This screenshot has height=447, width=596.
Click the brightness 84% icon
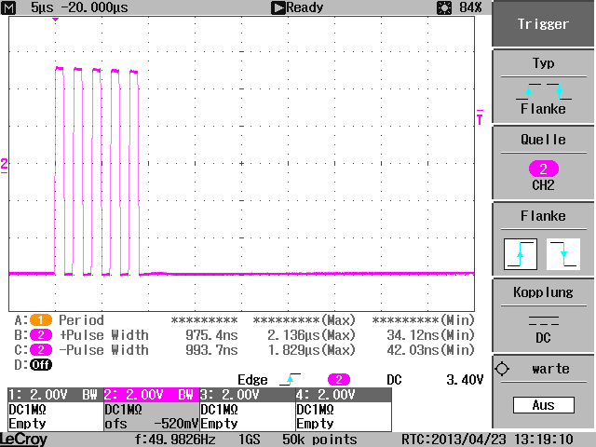click(x=444, y=7)
